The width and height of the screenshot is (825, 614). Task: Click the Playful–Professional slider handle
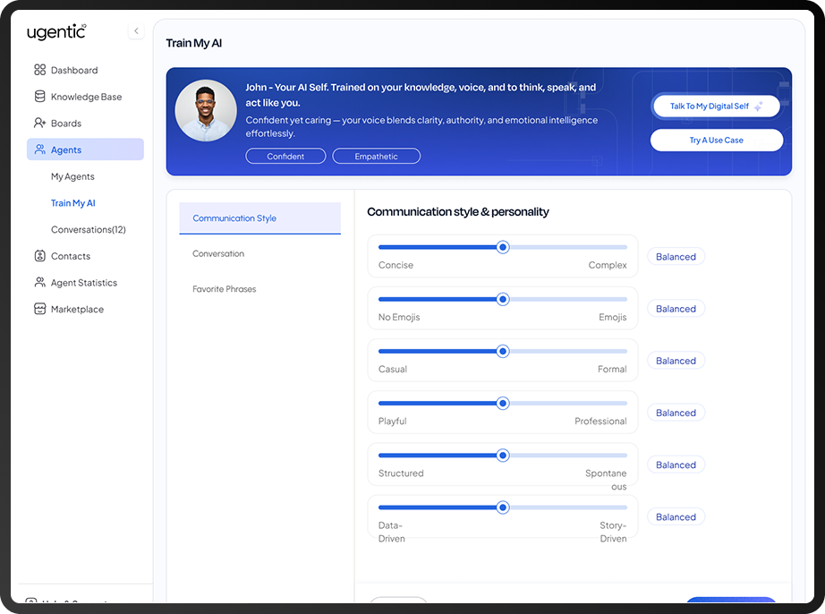point(503,404)
